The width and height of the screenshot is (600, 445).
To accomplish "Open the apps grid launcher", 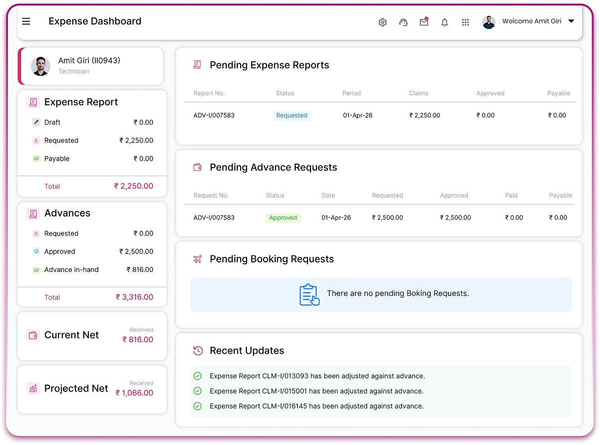I will point(465,22).
